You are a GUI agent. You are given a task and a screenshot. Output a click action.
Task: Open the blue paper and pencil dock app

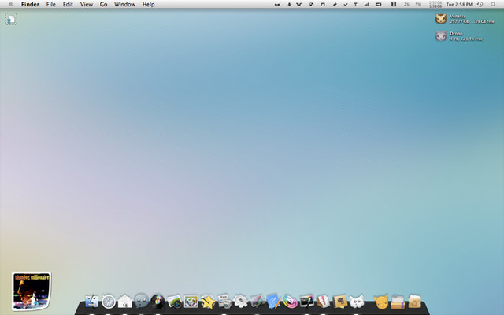pos(273,302)
